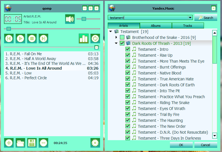Click music note icon beside The New Order
Viewport: 222px width, 152px height.
point(134,126)
